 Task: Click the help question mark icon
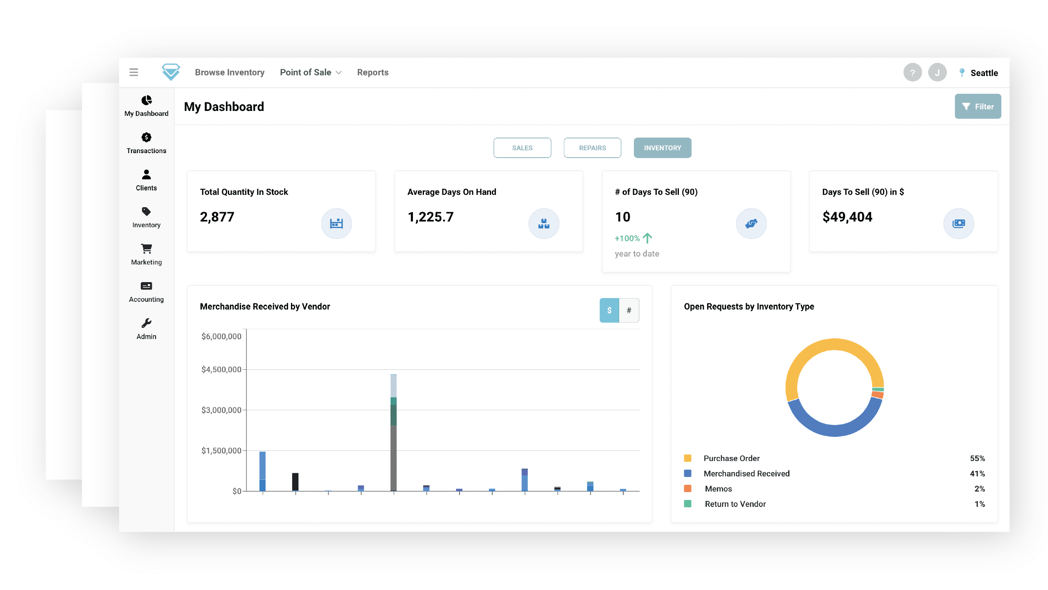pos(913,72)
